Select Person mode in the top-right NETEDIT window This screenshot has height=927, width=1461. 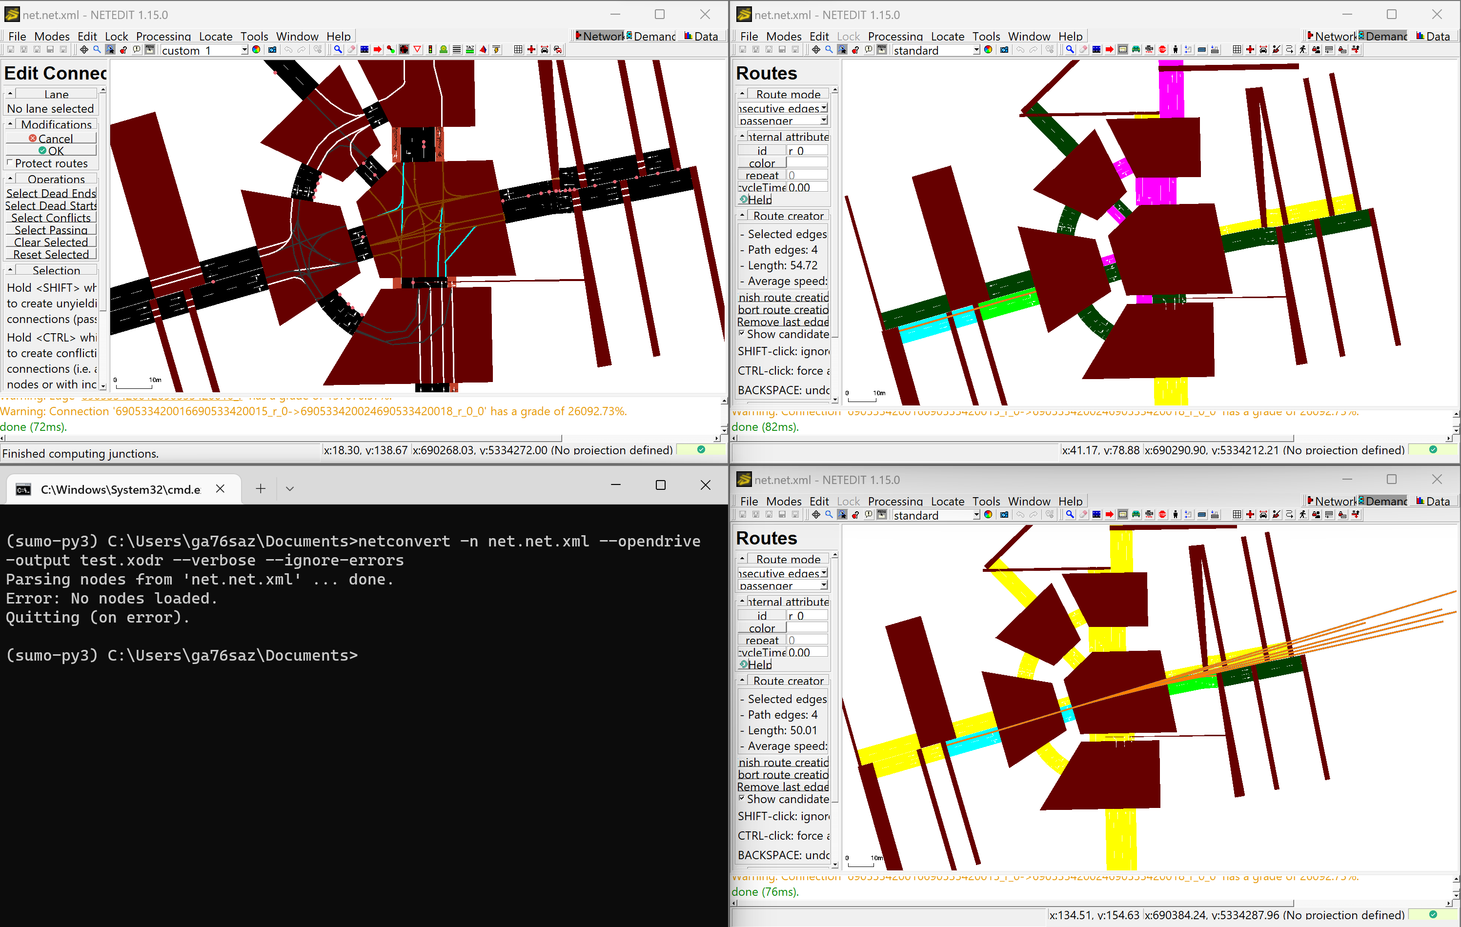tap(1176, 50)
